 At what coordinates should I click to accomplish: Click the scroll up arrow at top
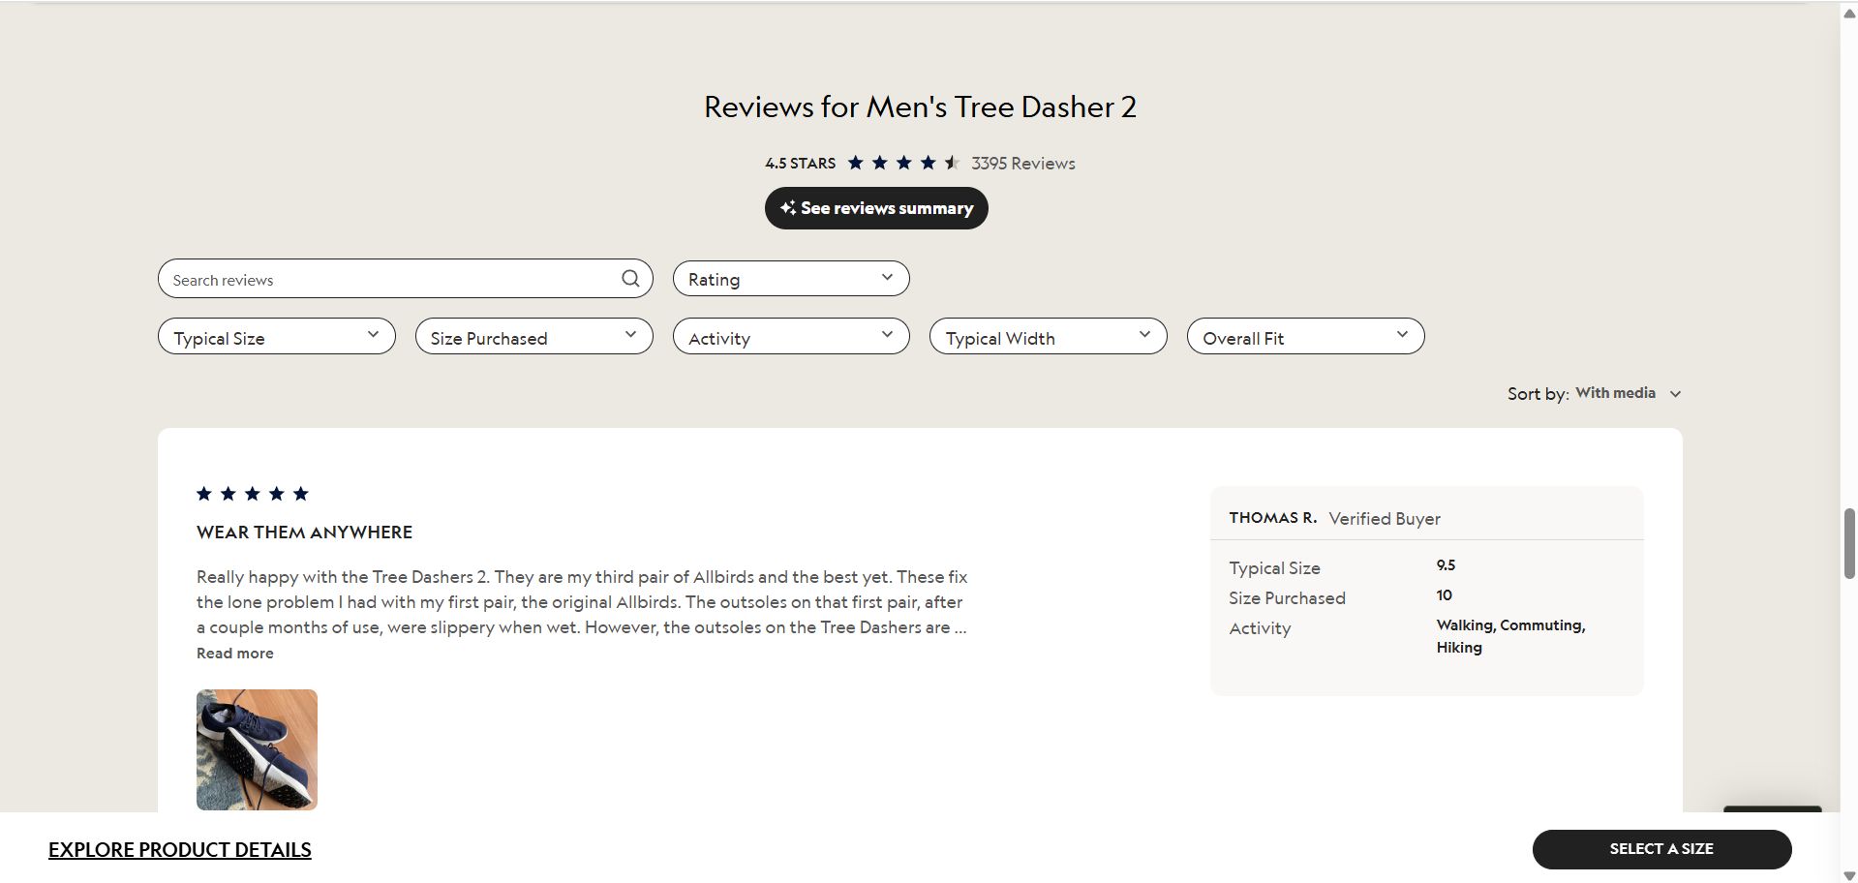click(x=1848, y=13)
